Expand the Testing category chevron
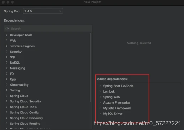 coord(7,90)
